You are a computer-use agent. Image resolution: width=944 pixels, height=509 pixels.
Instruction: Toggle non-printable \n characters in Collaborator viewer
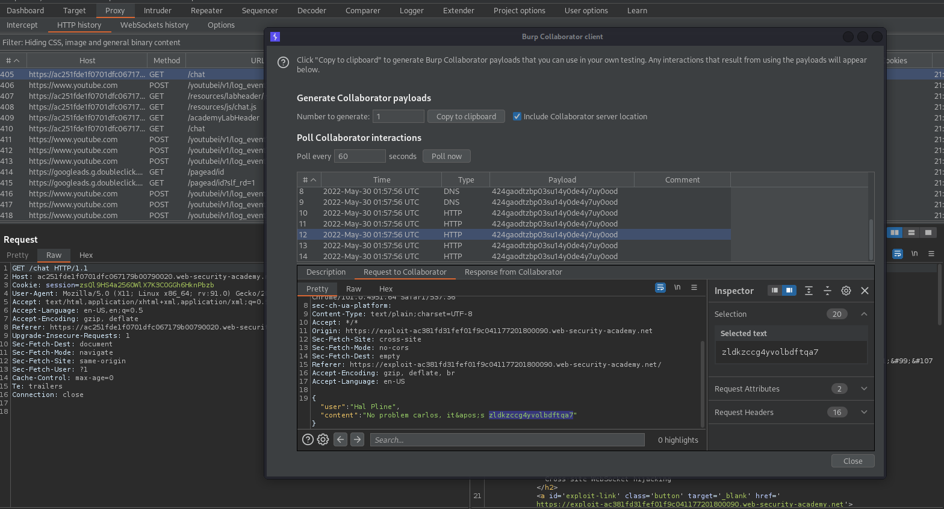pos(677,288)
